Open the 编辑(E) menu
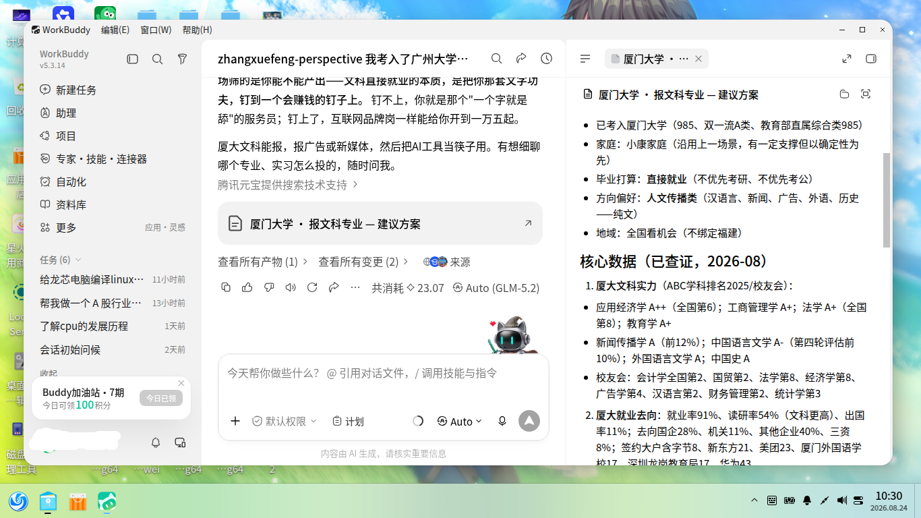 [115, 30]
